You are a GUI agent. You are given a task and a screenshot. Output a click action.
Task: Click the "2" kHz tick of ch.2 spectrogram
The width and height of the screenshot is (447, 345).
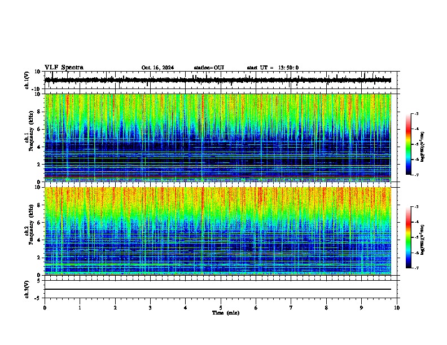click(x=40, y=258)
